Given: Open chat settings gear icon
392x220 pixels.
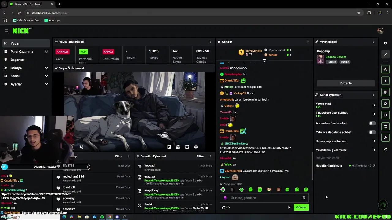Looking at the screenshot, I should click(289, 207).
